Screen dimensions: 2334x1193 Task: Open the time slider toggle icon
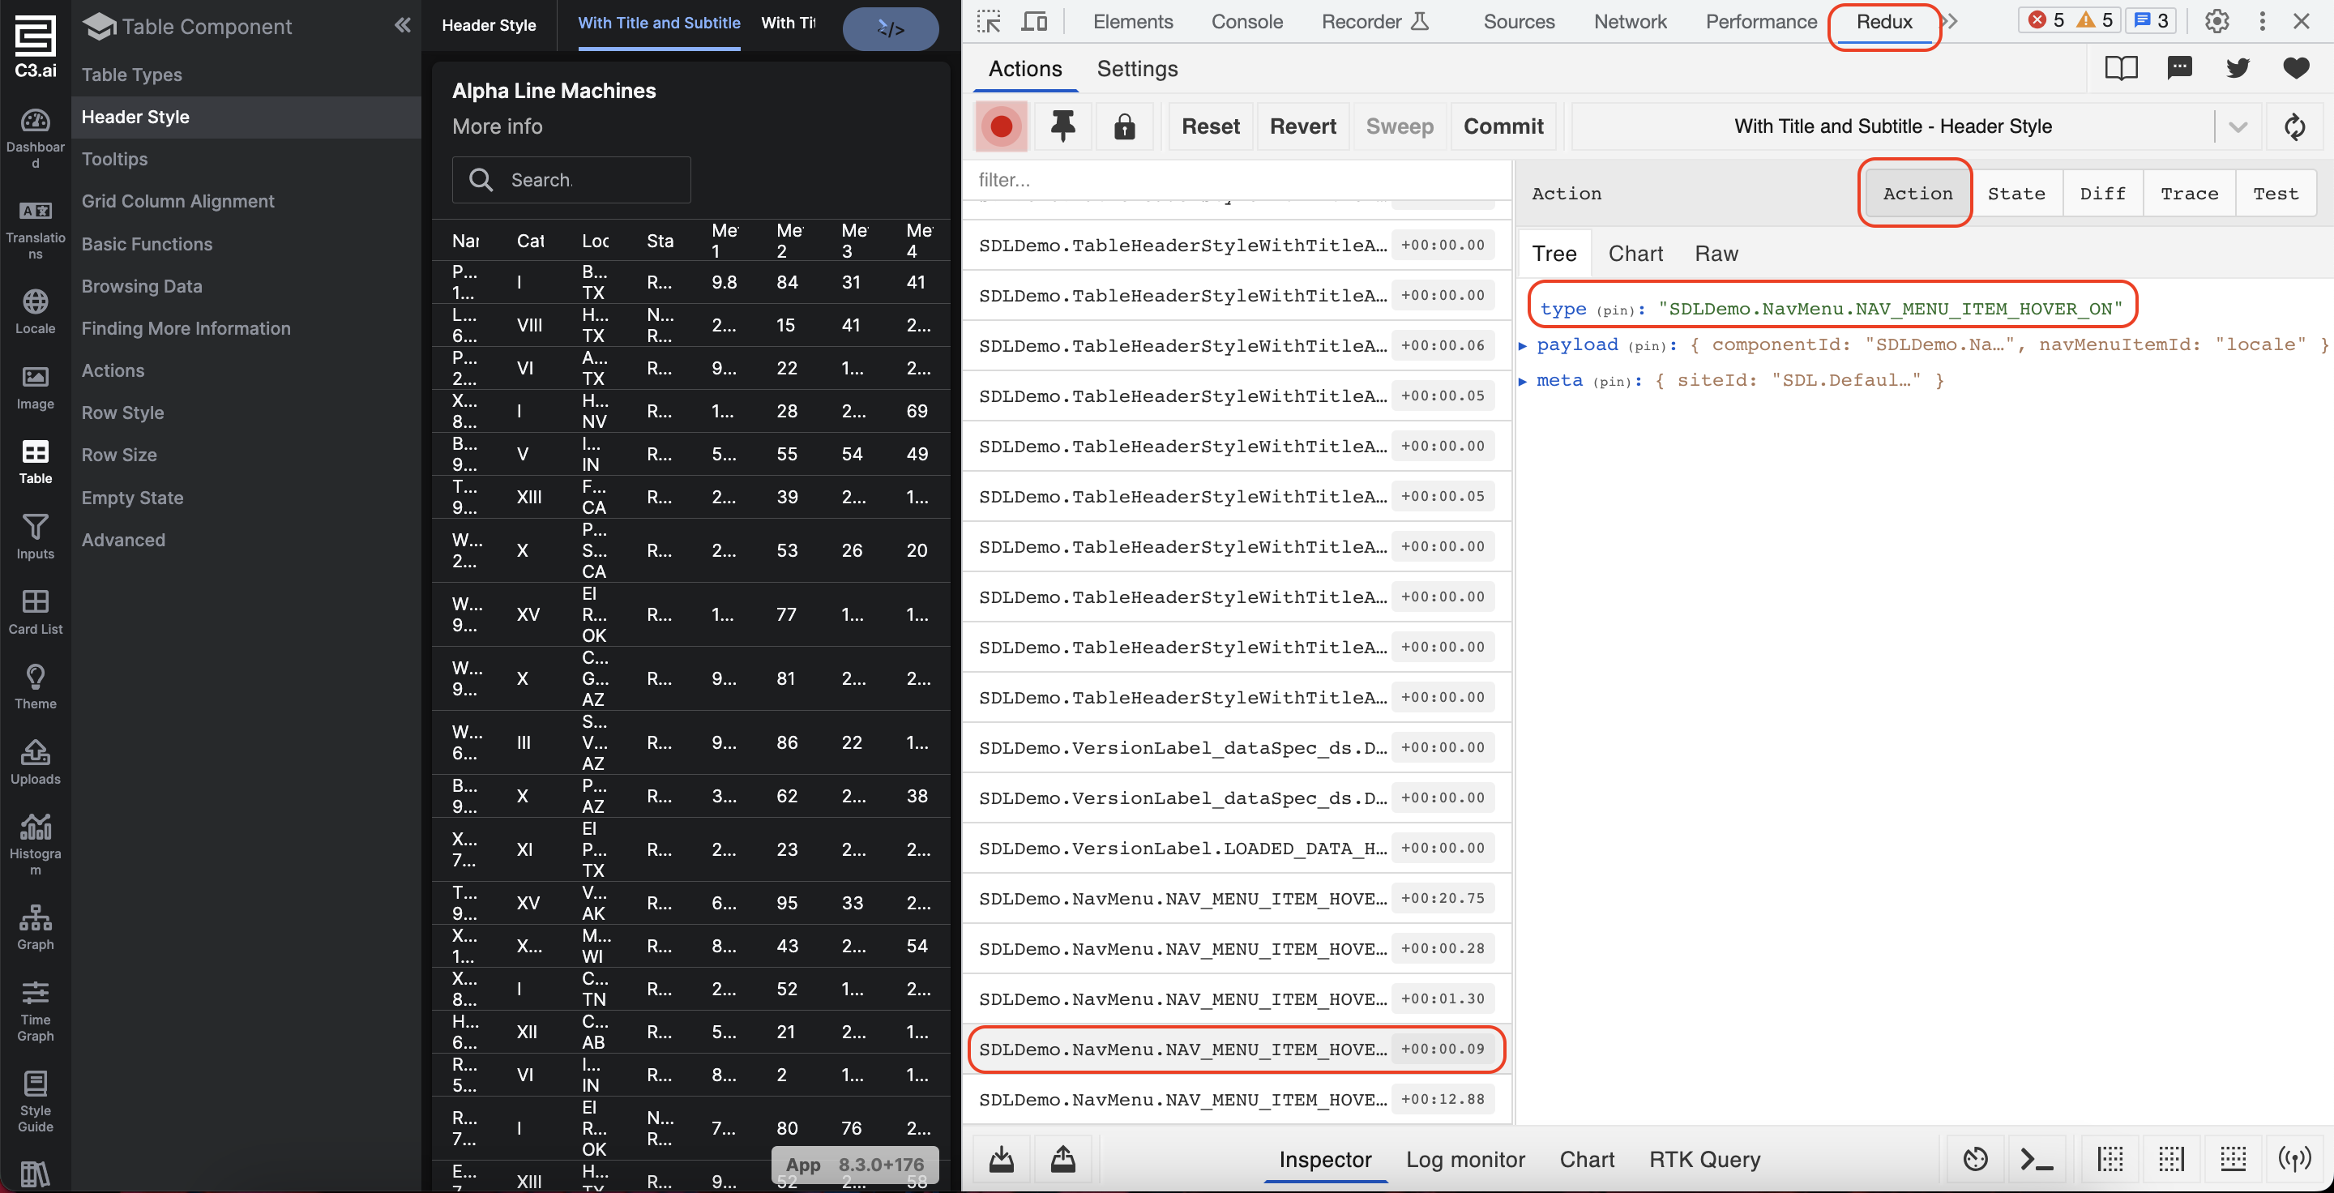click(1975, 1159)
